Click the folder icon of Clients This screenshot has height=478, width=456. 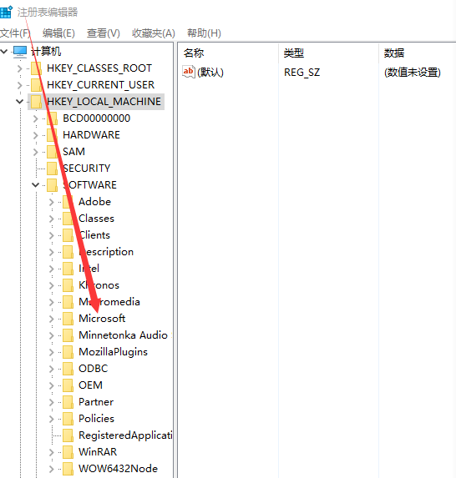pos(68,235)
